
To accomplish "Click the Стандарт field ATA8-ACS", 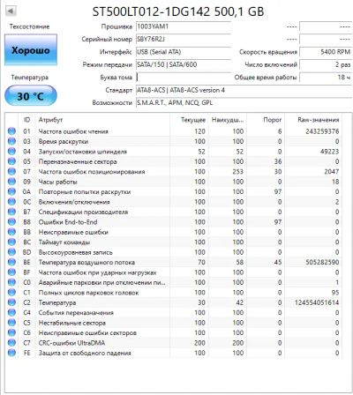I will click(x=244, y=90).
